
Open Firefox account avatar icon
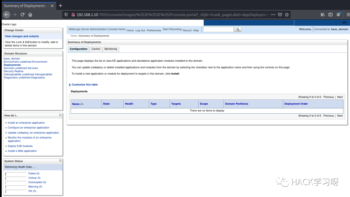[x=338, y=15]
